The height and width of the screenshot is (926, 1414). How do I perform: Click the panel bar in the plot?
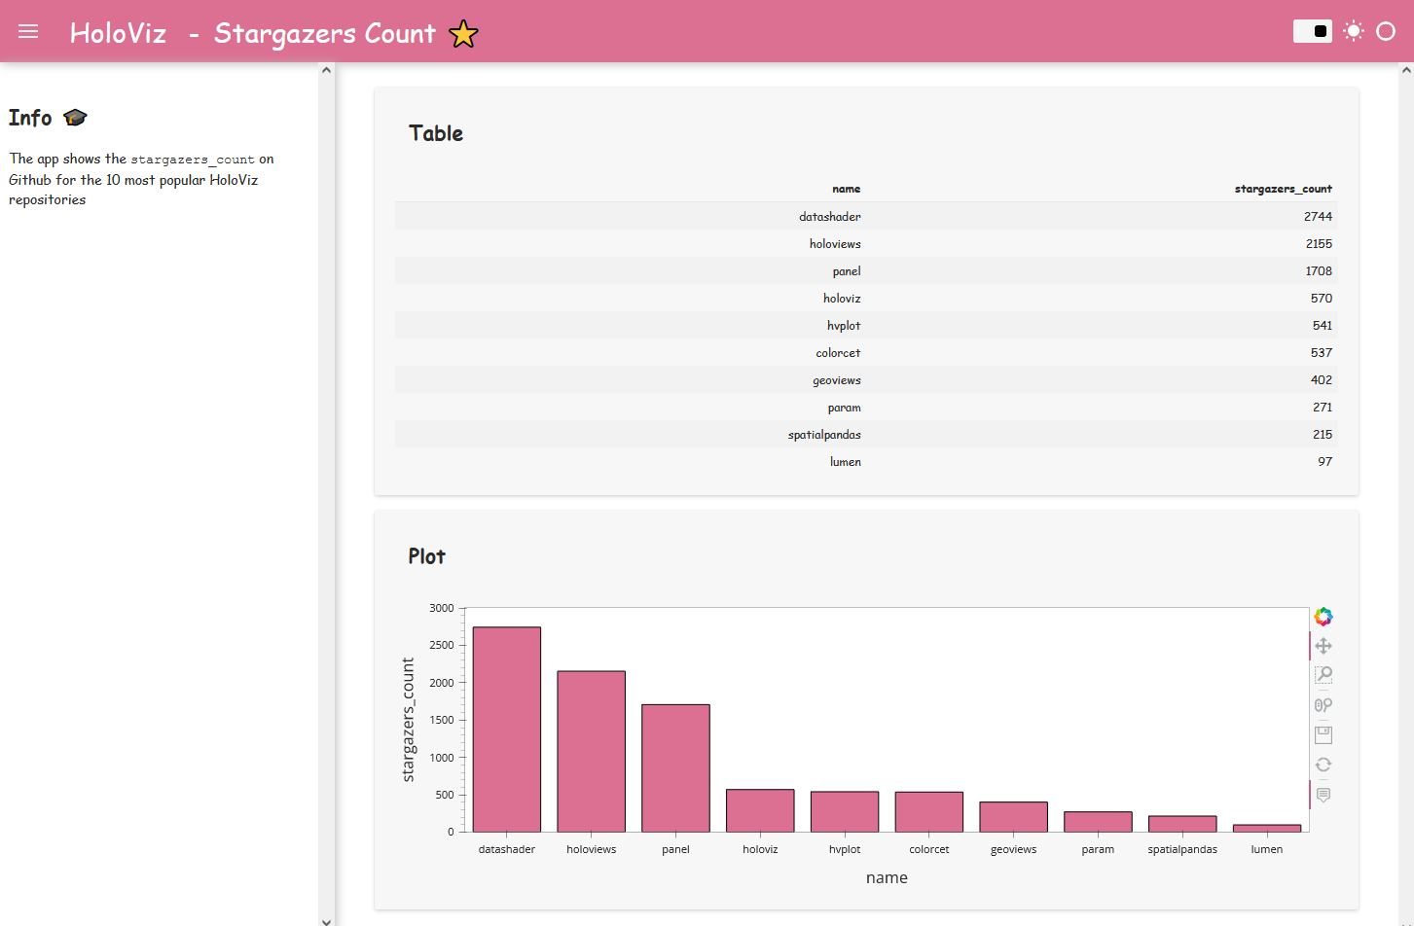(x=675, y=768)
